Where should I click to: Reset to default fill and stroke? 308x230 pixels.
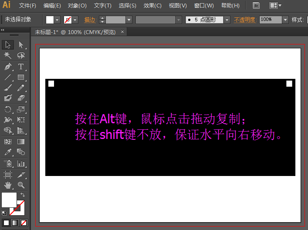[4, 213]
